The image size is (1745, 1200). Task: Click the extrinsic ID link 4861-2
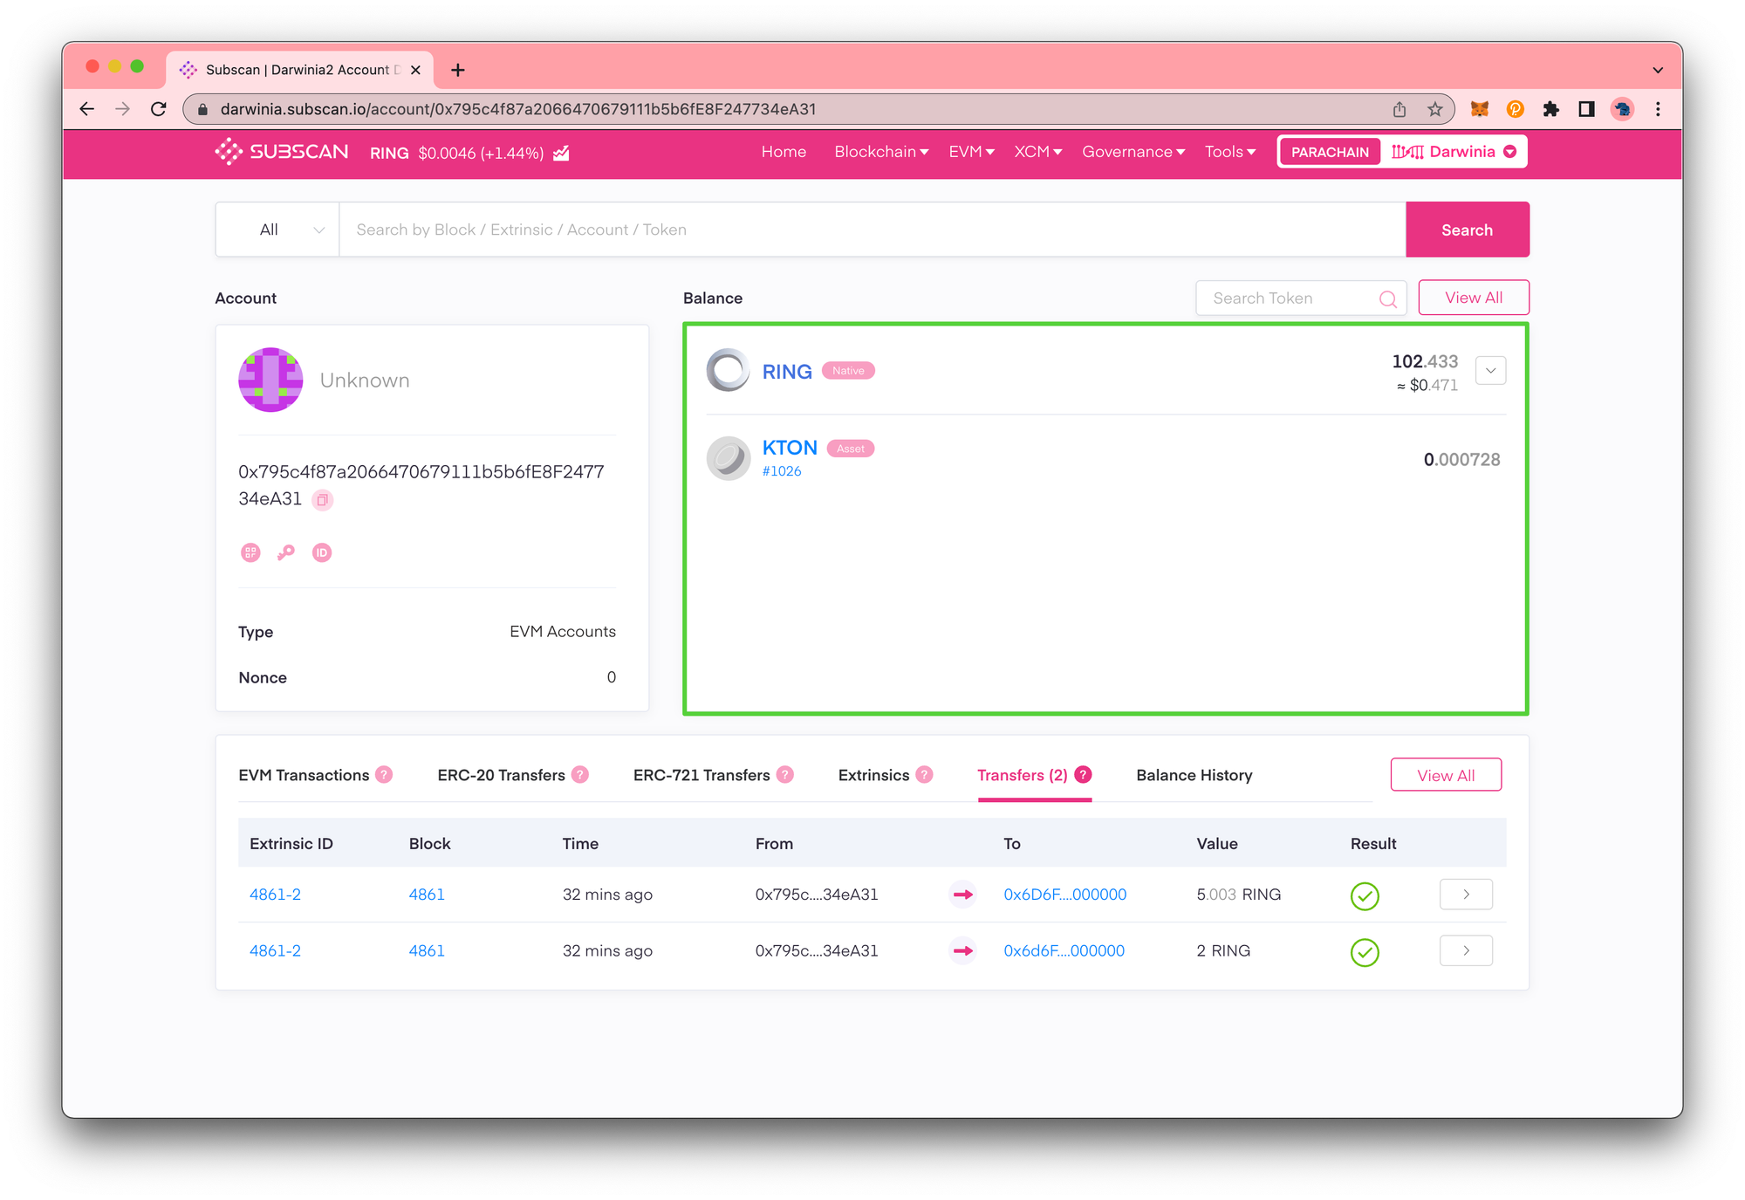point(275,894)
